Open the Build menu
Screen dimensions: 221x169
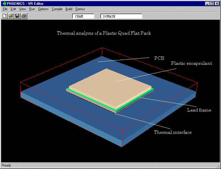click(x=69, y=9)
